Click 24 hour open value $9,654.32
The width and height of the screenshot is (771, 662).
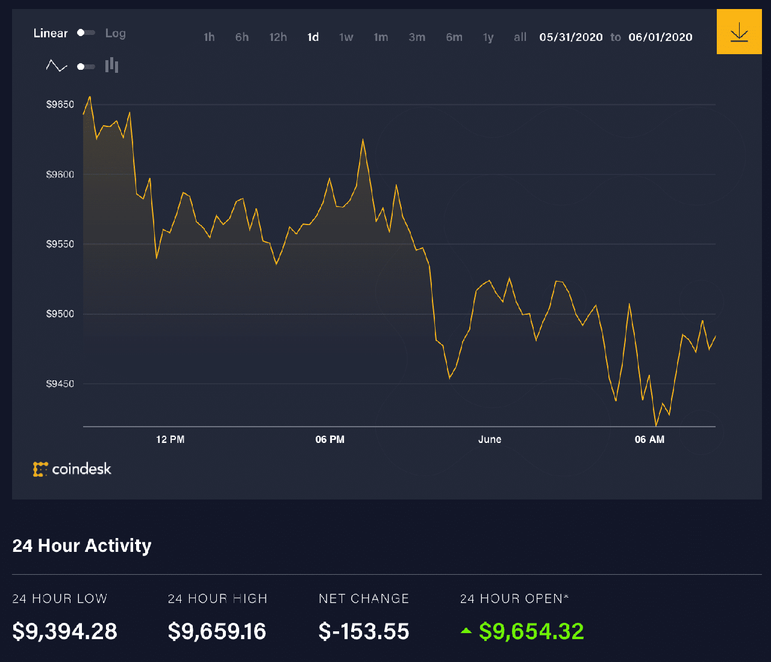coord(531,631)
